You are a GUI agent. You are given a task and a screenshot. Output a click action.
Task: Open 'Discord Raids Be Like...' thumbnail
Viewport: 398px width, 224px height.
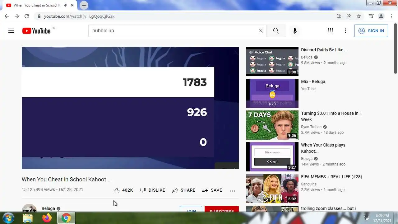[272, 62]
